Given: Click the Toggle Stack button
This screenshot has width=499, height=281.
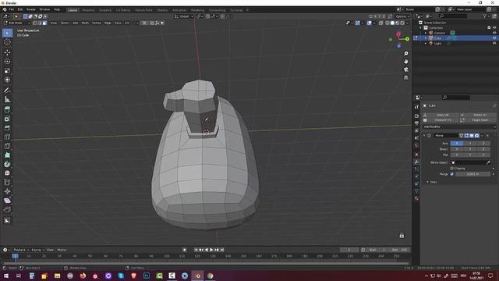Looking at the screenshot, I should tap(478, 120).
